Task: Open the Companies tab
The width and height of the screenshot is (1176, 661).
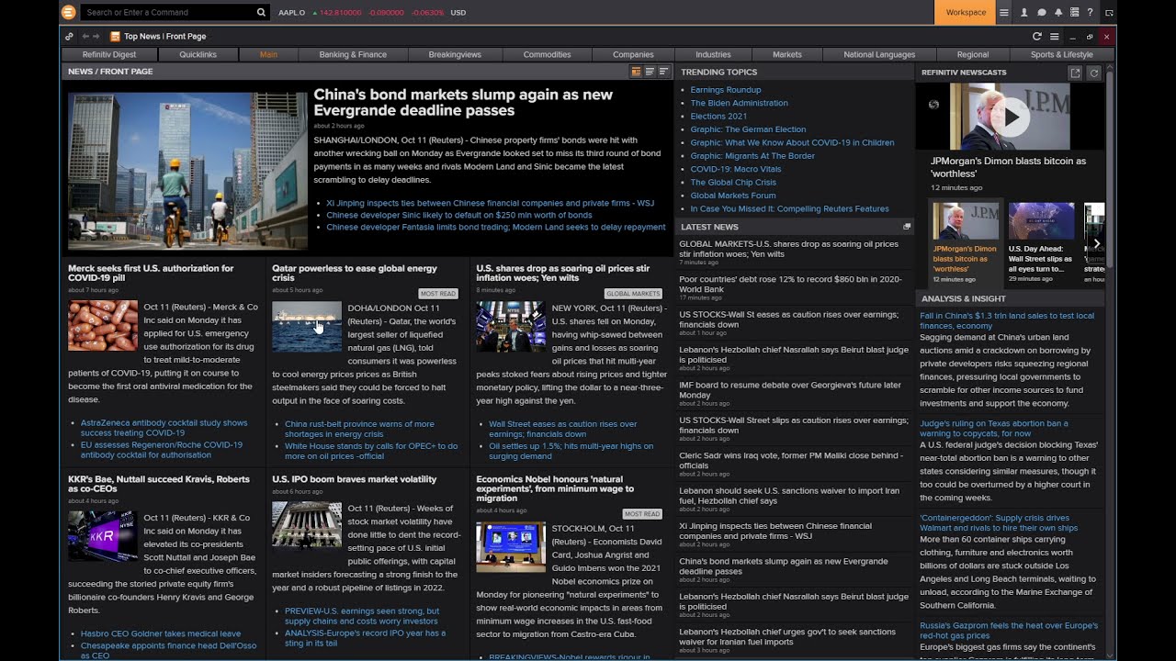Action: click(633, 54)
